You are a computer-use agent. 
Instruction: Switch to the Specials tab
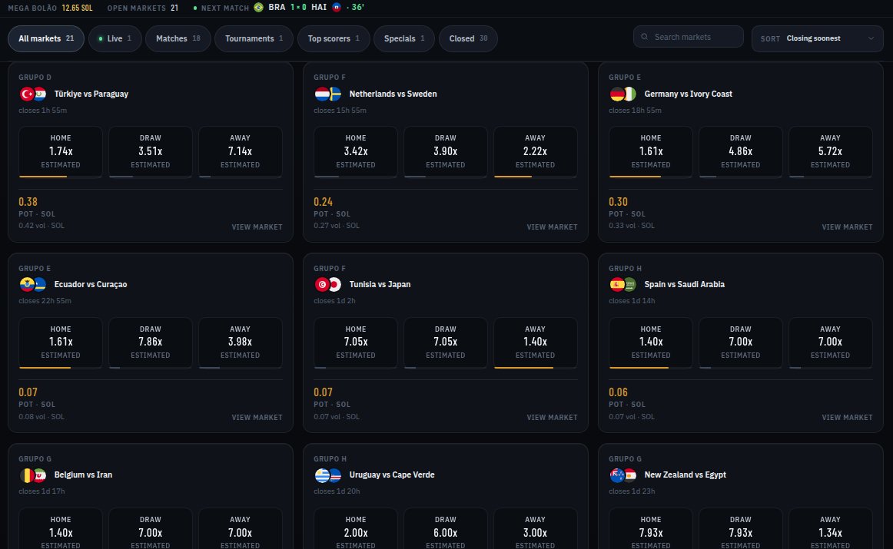[404, 38]
